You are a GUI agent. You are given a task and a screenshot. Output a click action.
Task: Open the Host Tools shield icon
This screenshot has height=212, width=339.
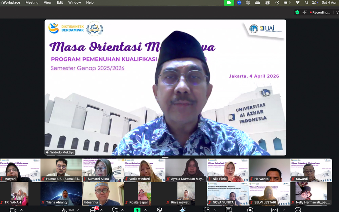[159, 210]
